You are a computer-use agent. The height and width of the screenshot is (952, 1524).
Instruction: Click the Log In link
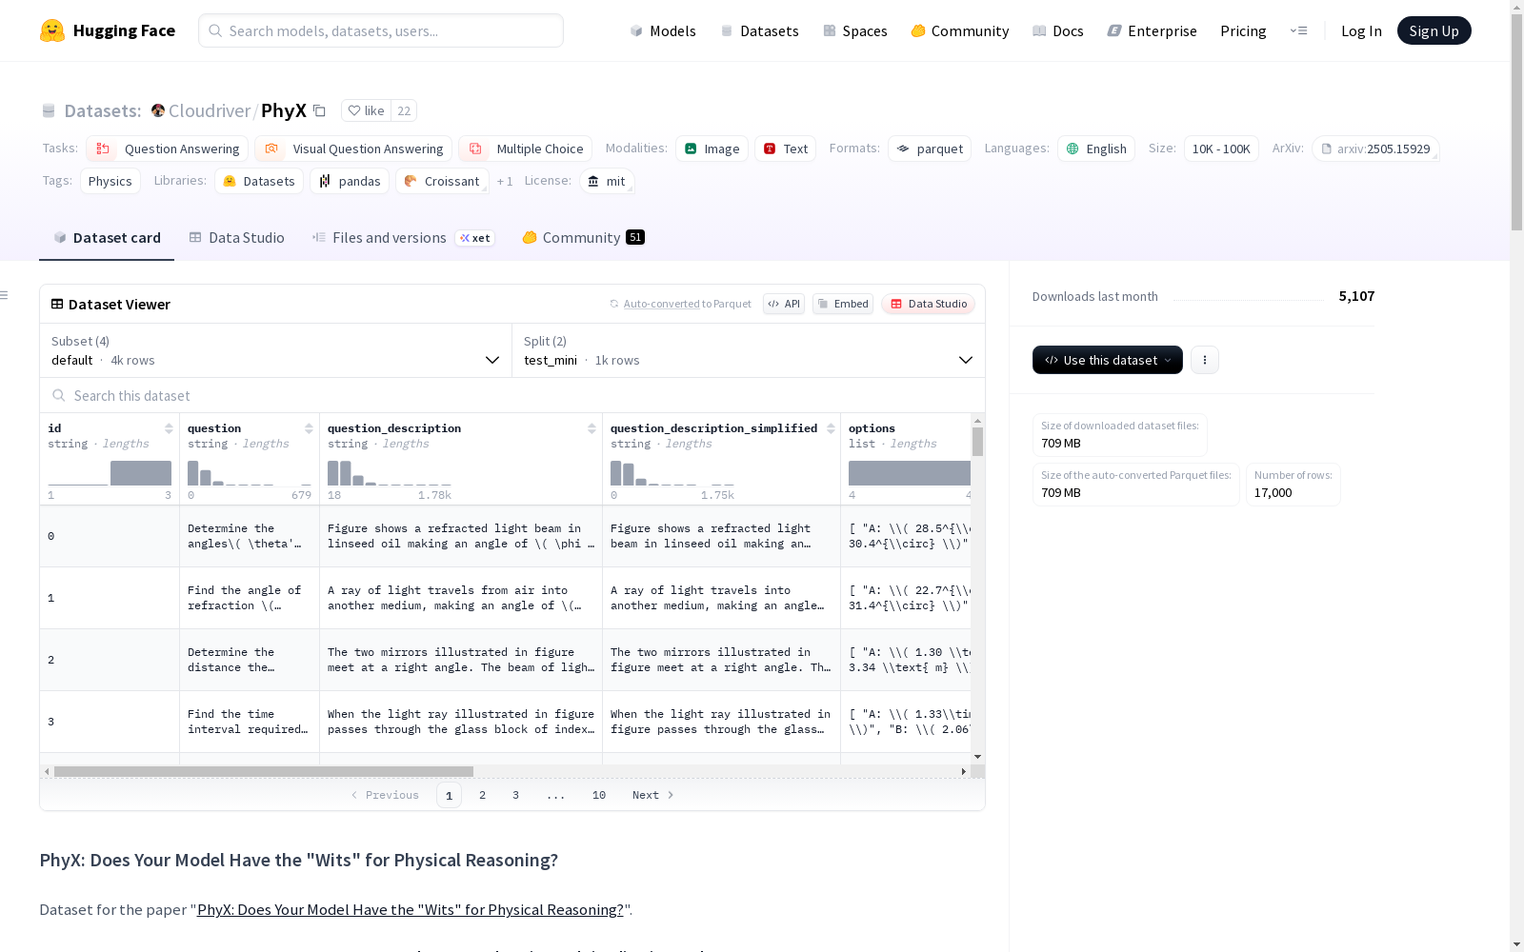tap(1361, 30)
